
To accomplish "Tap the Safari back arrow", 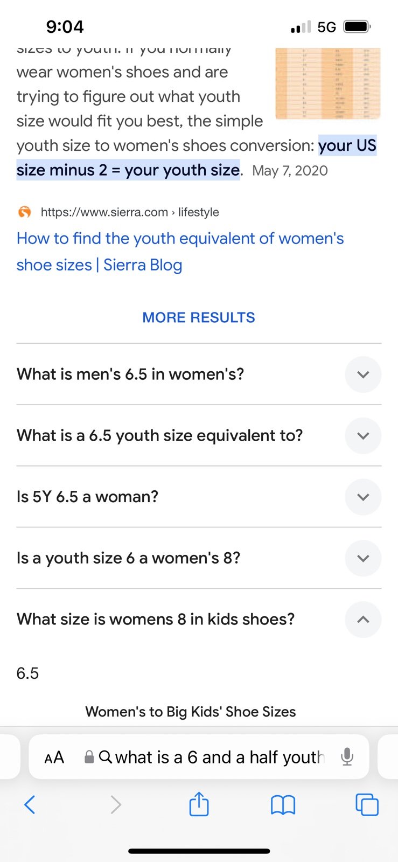I will 30,805.
